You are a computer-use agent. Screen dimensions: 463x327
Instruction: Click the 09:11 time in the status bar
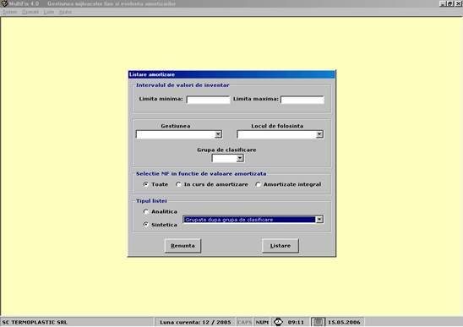[x=296, y=322]
